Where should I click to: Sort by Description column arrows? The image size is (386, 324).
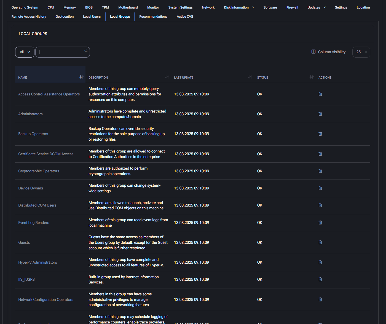click(x=167, y=77)
